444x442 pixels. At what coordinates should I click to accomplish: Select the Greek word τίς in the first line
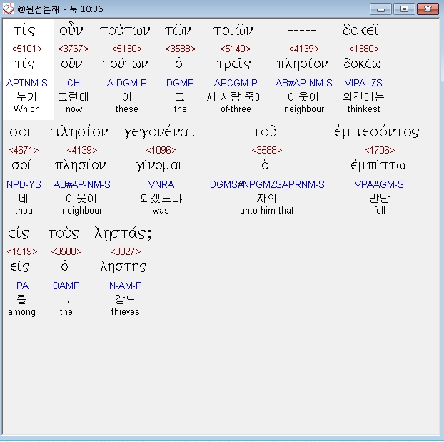(24, 30)
